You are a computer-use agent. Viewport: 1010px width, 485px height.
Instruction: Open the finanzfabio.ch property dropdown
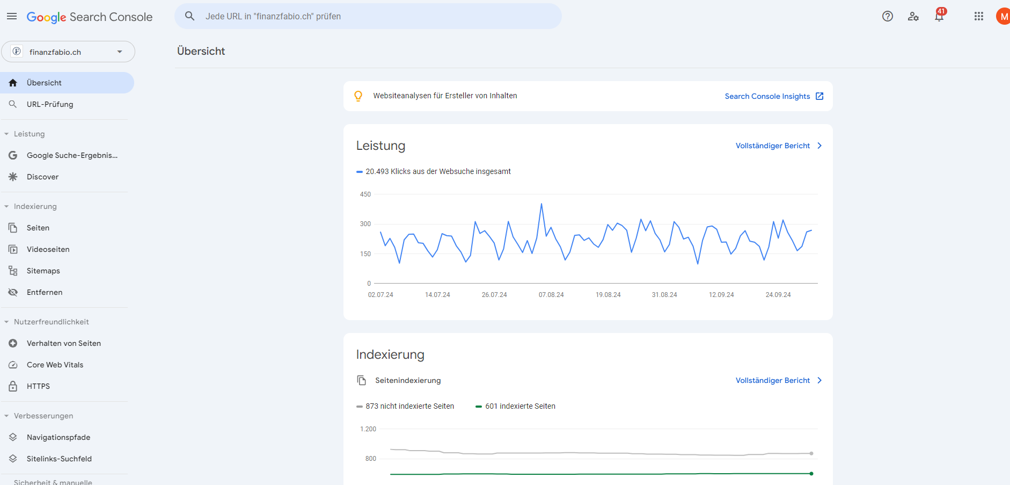point(68,52)
